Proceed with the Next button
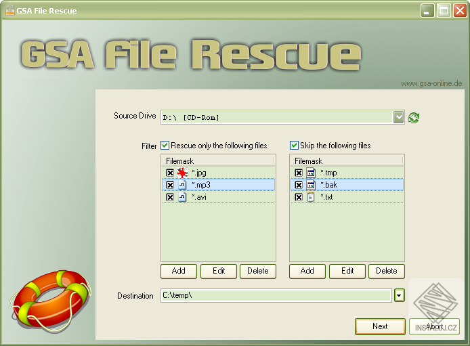Screen dimensions: 470x346 [x=380, y=326]
